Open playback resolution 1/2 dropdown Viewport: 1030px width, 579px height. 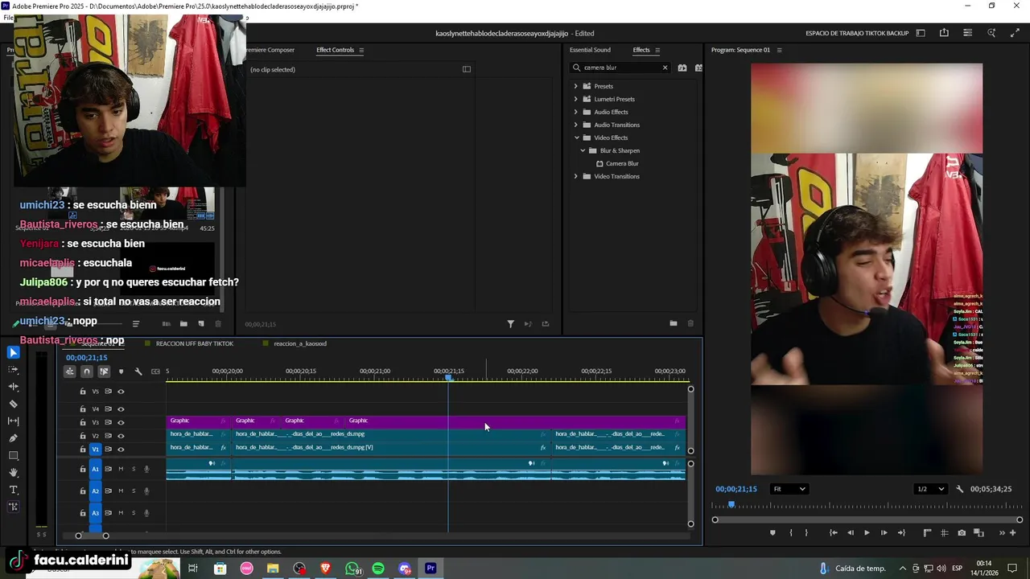pyautogui.click(x=930, y=489)
